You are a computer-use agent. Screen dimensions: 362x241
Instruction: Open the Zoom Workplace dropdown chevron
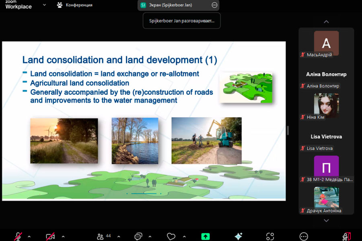pos(44,5)
